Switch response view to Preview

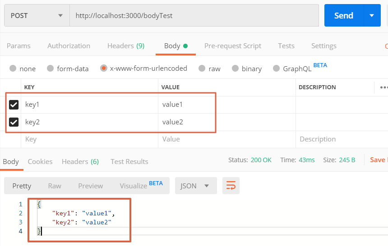(91, 186)
